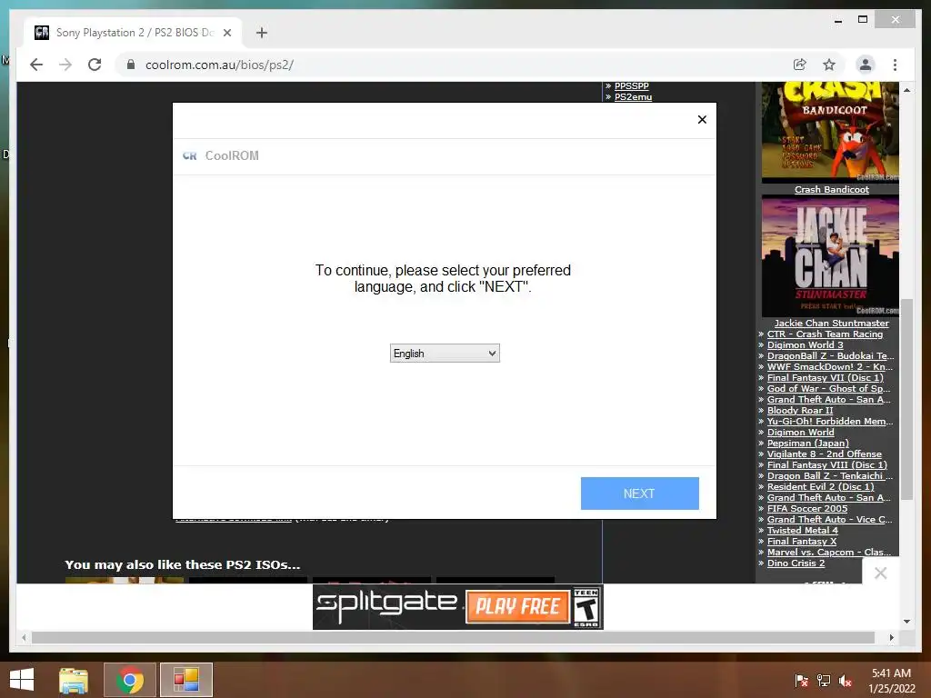Image resolution: width=931 pixels, height=698 pixels.
Task: Open Twisted Metal 4 link
Action: click(x=802, y=530)
